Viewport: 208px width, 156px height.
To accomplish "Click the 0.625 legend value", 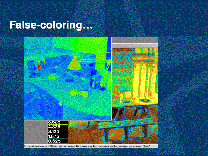I will (54, 141).
